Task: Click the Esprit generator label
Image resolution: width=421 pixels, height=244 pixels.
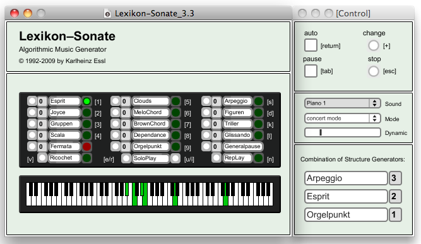Action: tap(64, 101)
